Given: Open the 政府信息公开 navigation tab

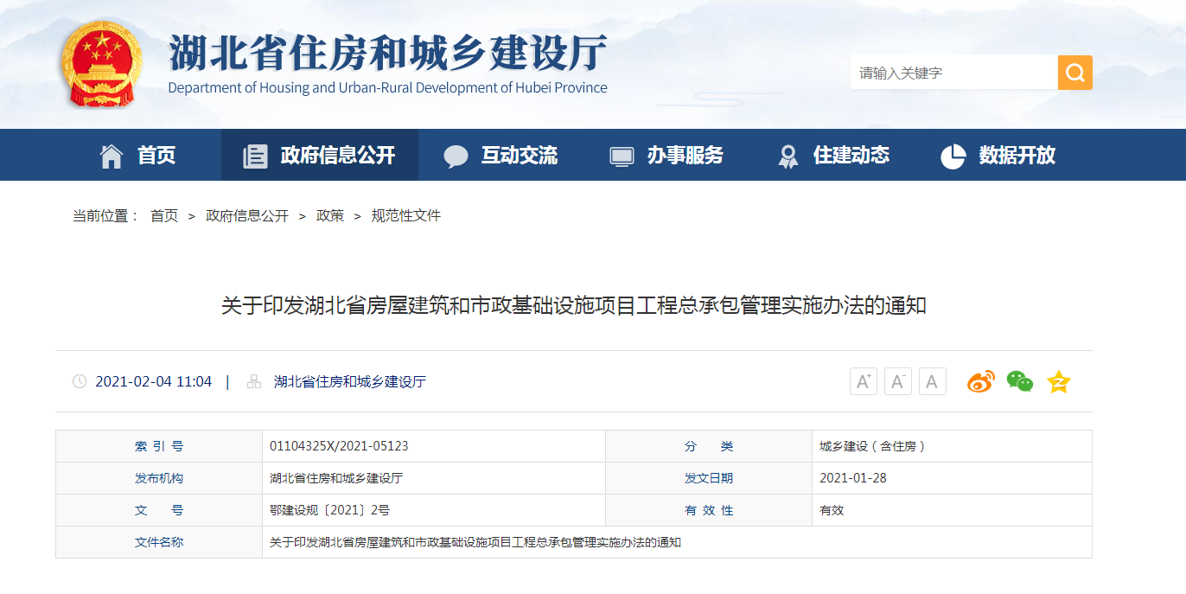Looking at the screenshot, I should pyautogui.click(x=320, y=156).
